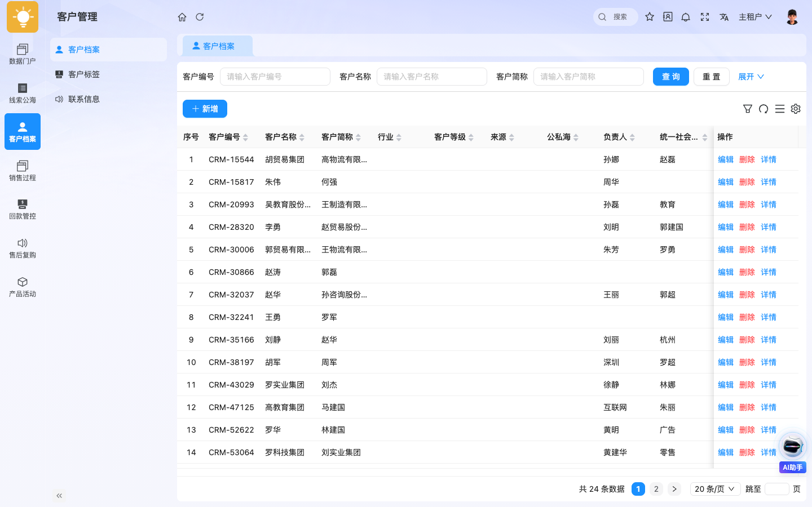The image size is (812, 507).
Task: Go to page 2 of results
Action: (656, 489)
